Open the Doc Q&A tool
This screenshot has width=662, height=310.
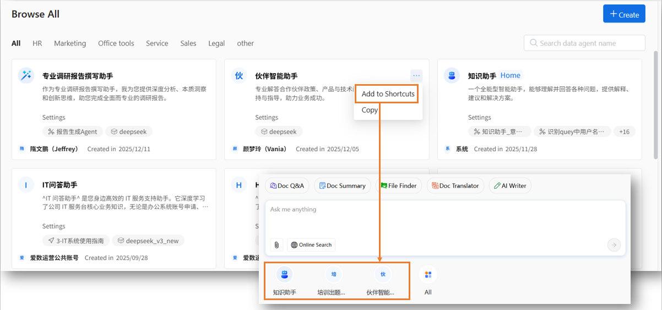tap(287, 186)
